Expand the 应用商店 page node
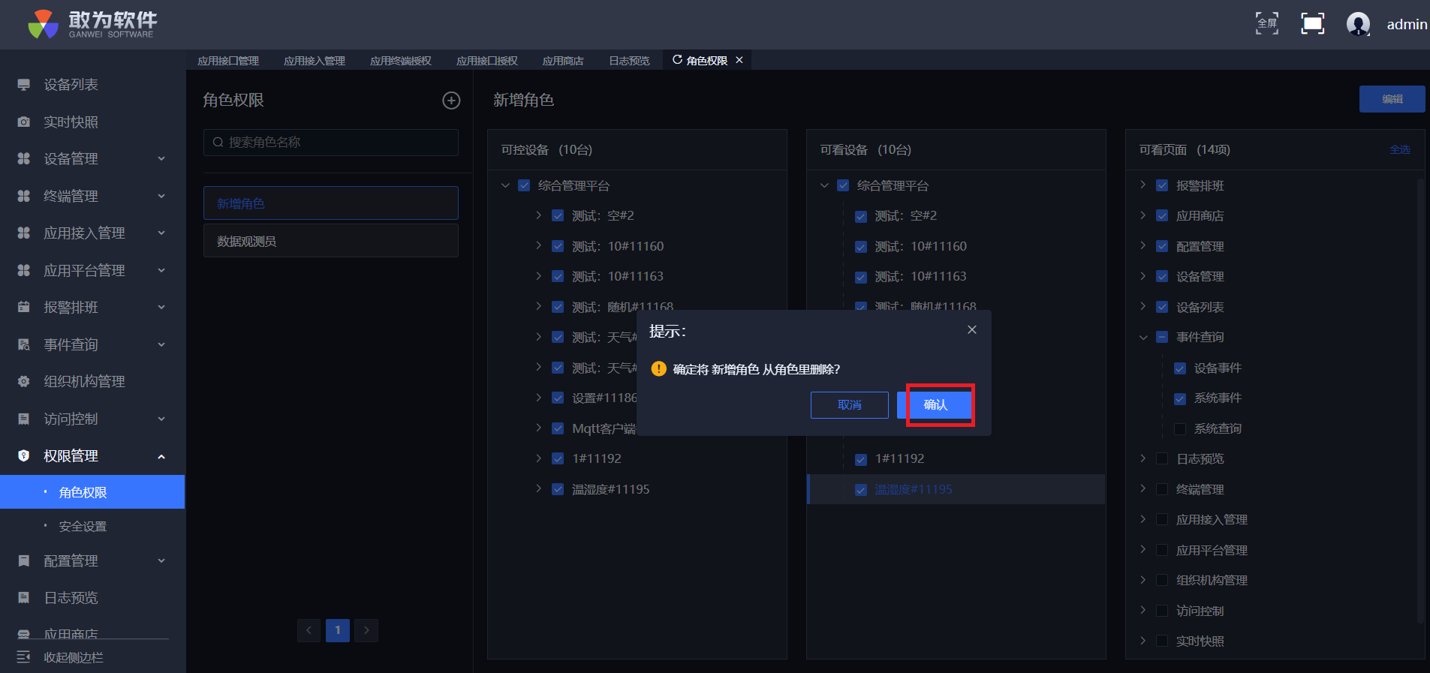 (x=1143, y=215)
